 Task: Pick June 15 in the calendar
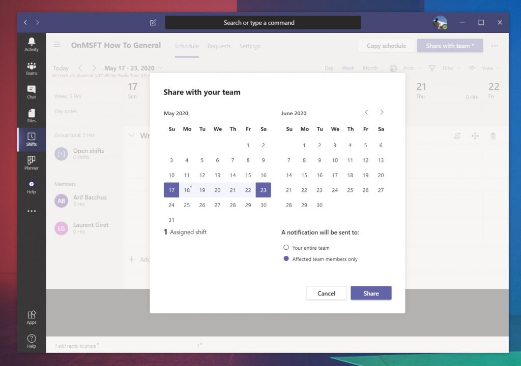point(304,175)
